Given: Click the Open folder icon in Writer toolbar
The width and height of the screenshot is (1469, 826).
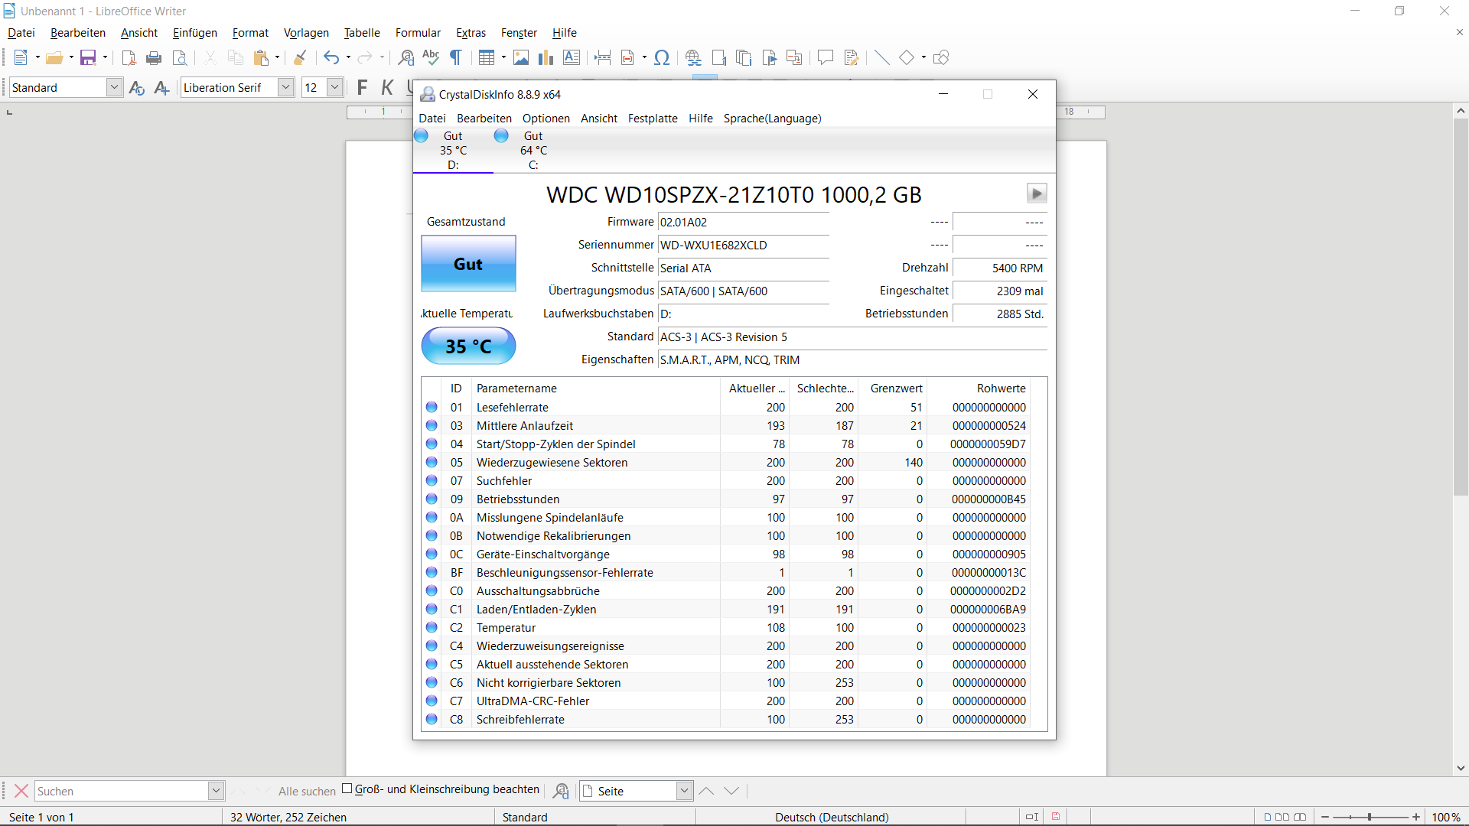Looking at the screenshot, I should click(x=54, y=57).
